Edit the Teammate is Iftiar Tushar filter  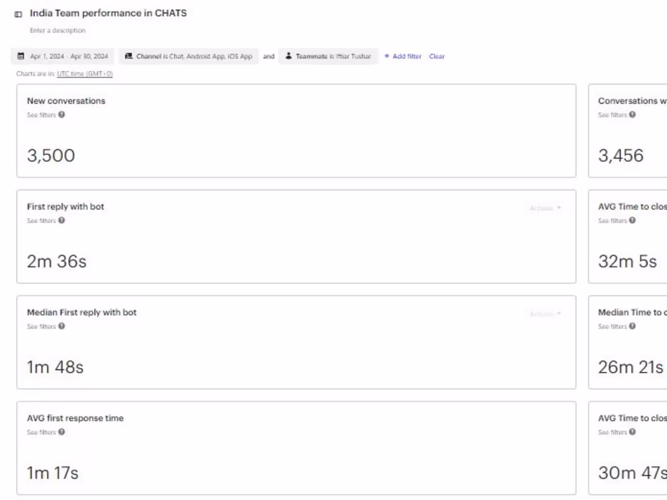(x=328, y=56)
